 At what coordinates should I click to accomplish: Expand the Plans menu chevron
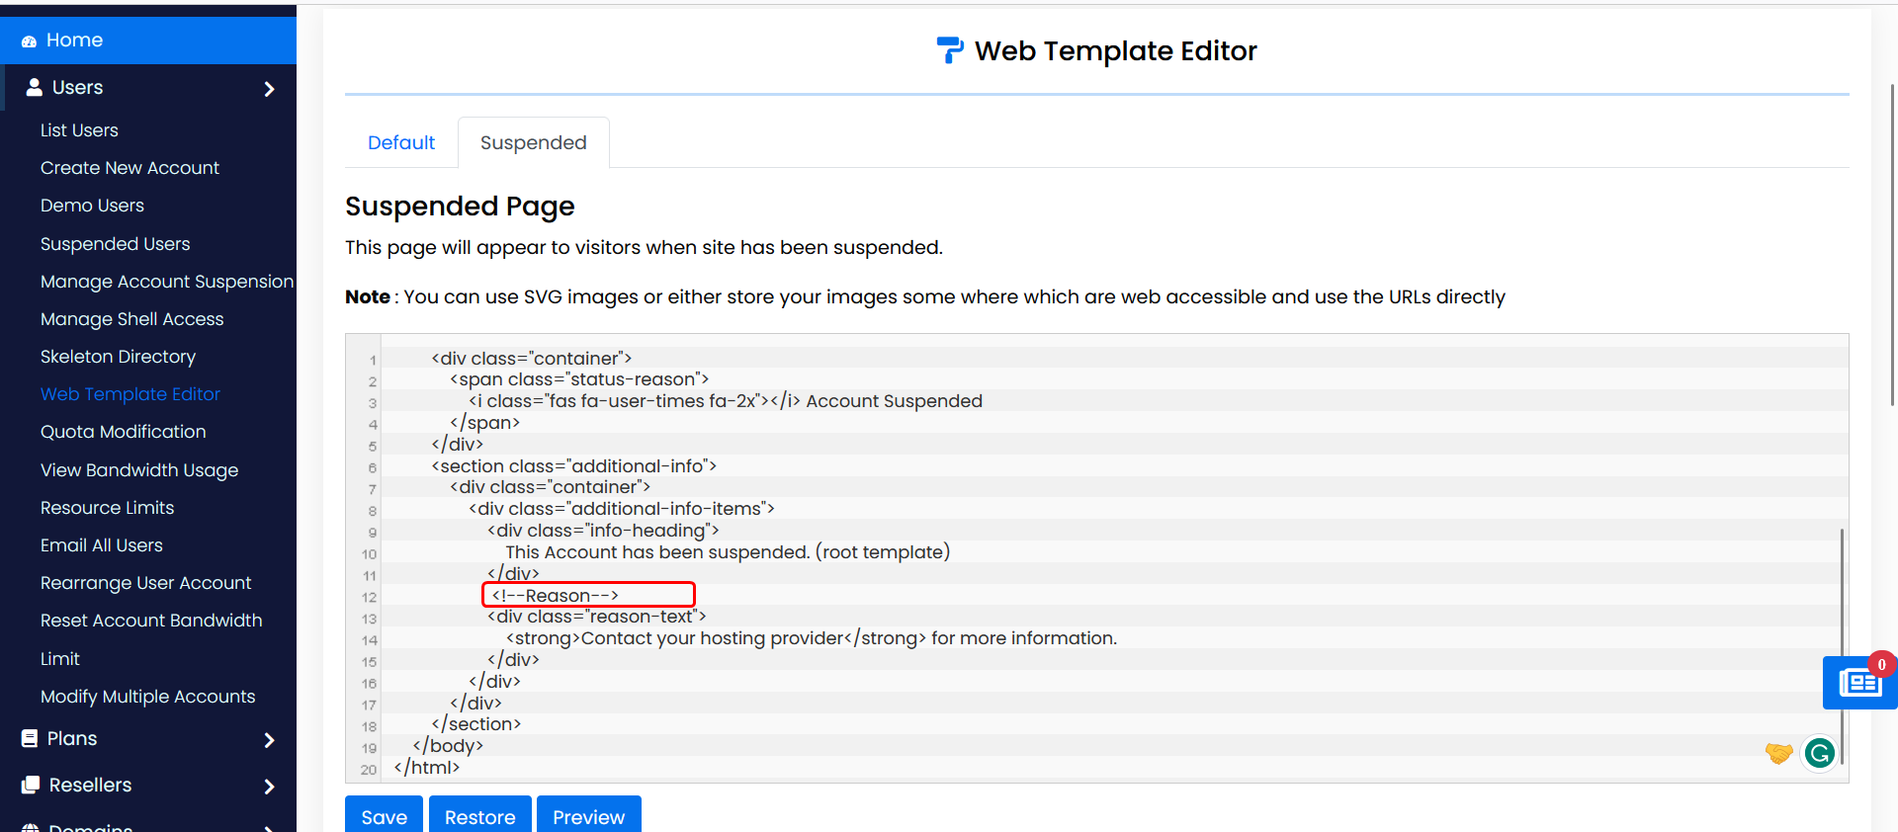269,740
